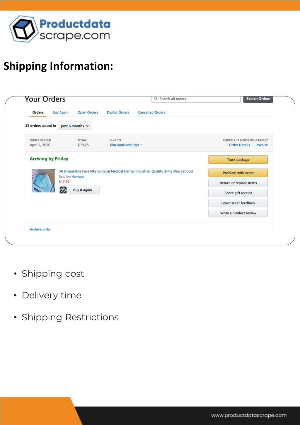Click Leave seller feedback button

click(238, 203)
